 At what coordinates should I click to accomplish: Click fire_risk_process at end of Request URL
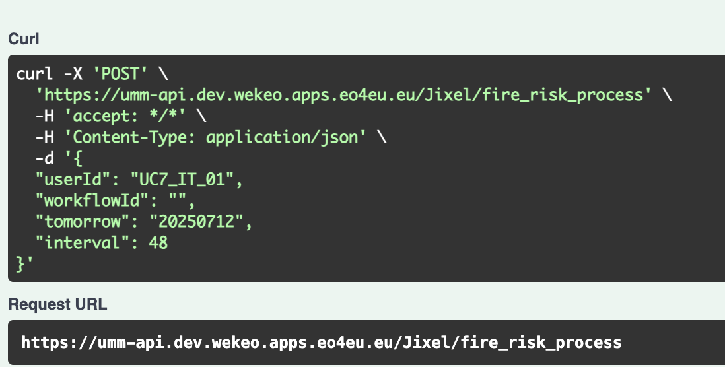[x=541, y=343]
